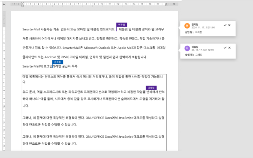Click the line starting '메일 목록에서는 컨텍스트 메뉴를'

(93, 77)
